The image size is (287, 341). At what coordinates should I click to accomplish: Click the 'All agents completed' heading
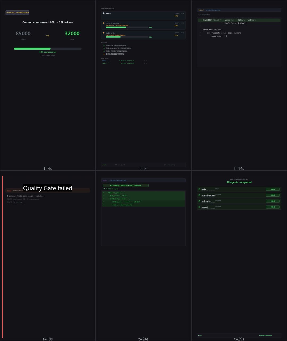tap(239, 182)
